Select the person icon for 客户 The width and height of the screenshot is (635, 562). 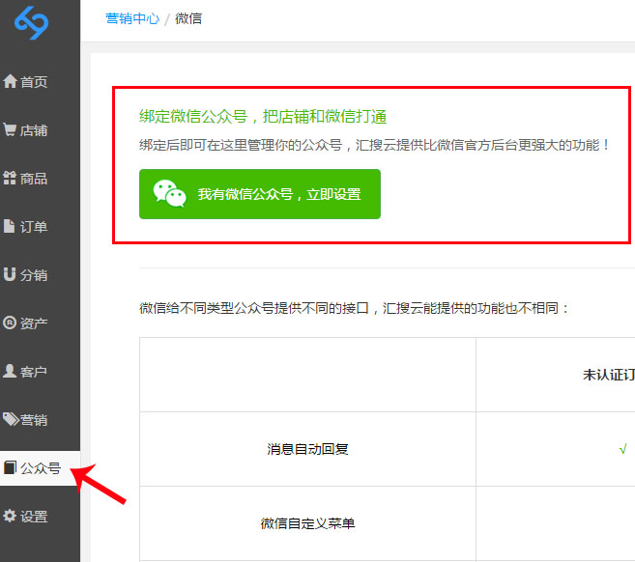[x=11, y=372]
